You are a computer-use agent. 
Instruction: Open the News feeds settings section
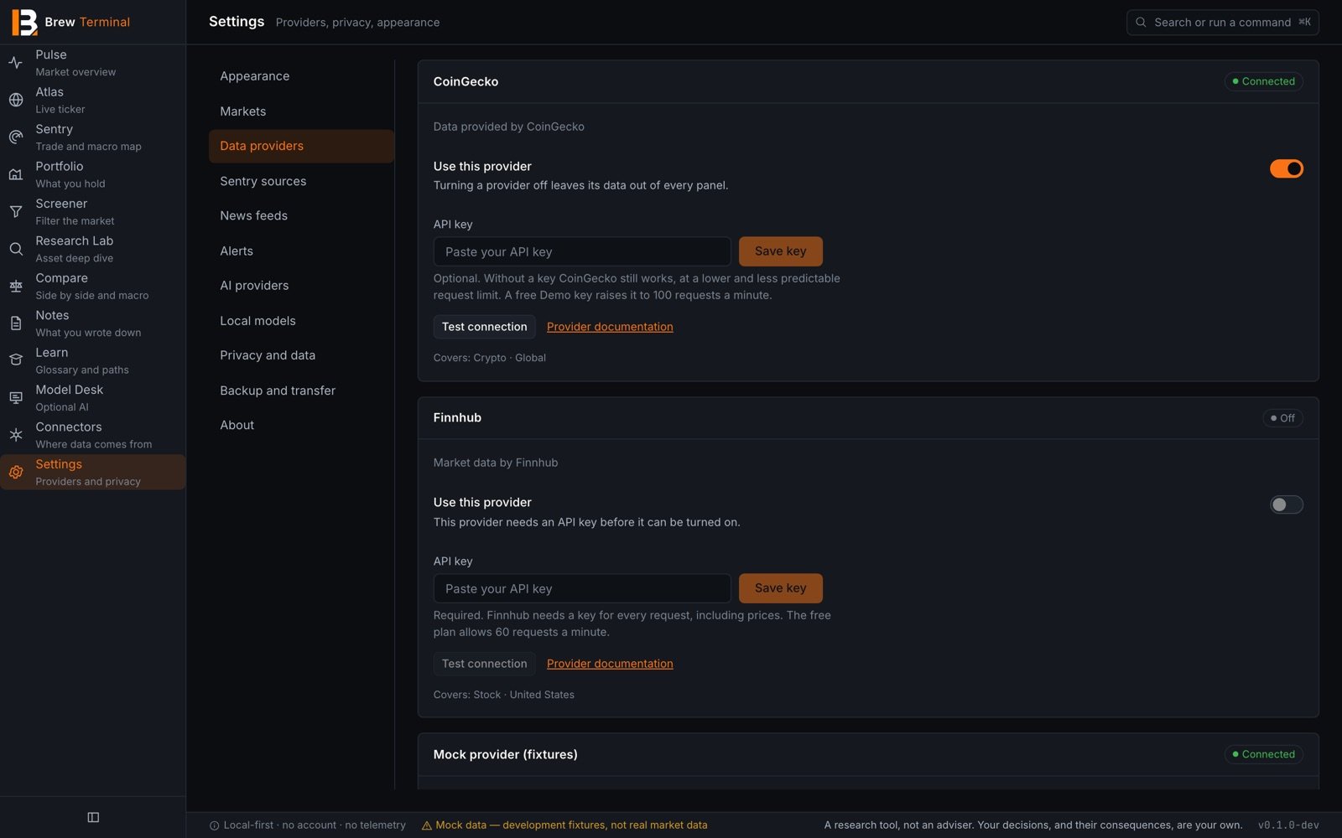point(301,215)
